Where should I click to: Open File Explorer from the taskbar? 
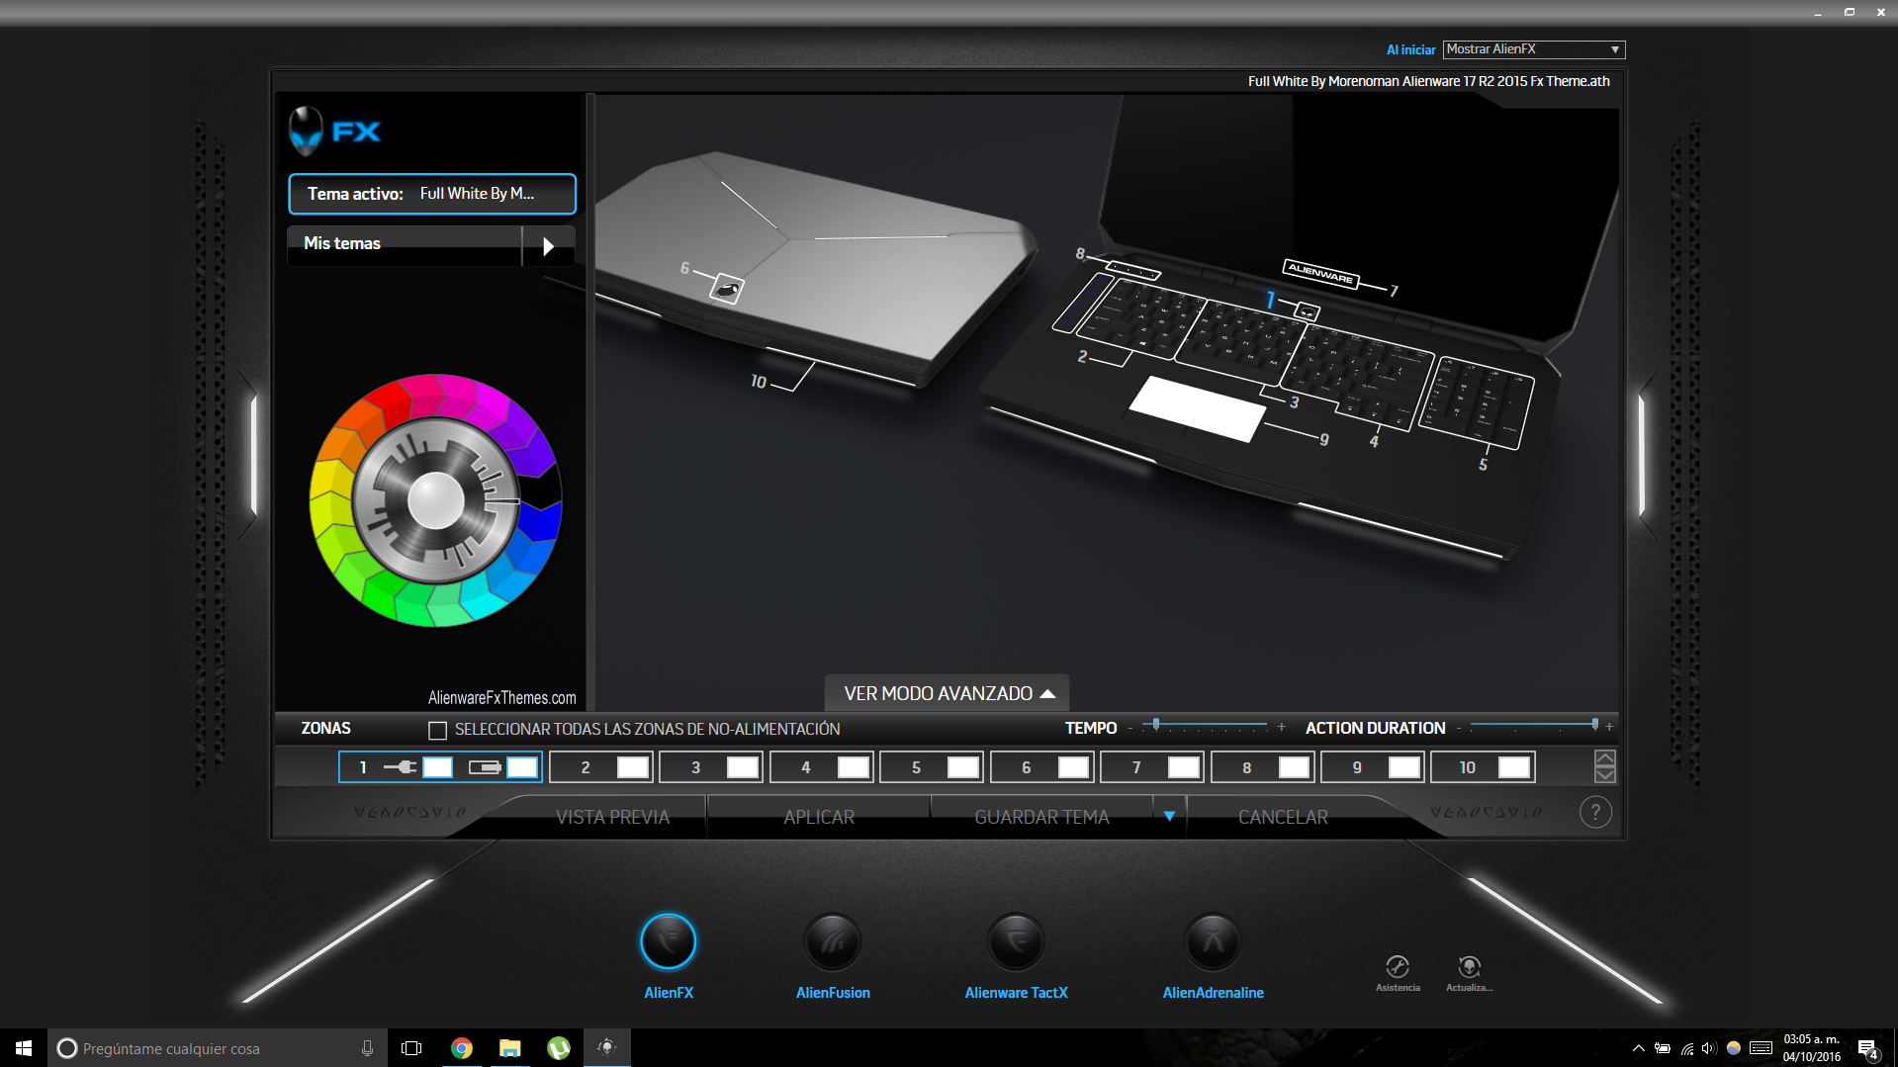point(510,1048)
